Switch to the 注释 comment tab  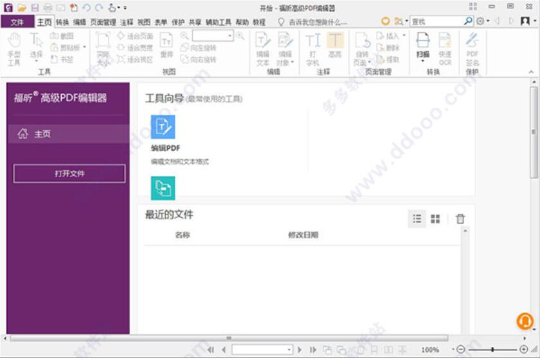pos(127,22)
